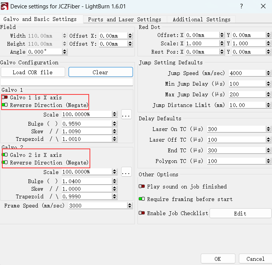The width and height of the screenshot is (272, 265).
Task: Toggle Galvo 1 Reverse Direction (Negate)
Action: point(5,105)
